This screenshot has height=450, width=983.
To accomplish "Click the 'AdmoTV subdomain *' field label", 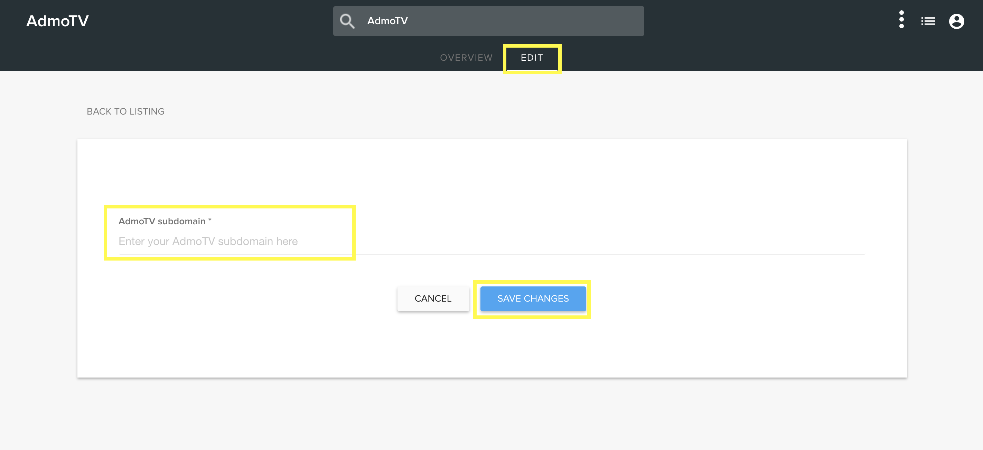I will point(165,221).
